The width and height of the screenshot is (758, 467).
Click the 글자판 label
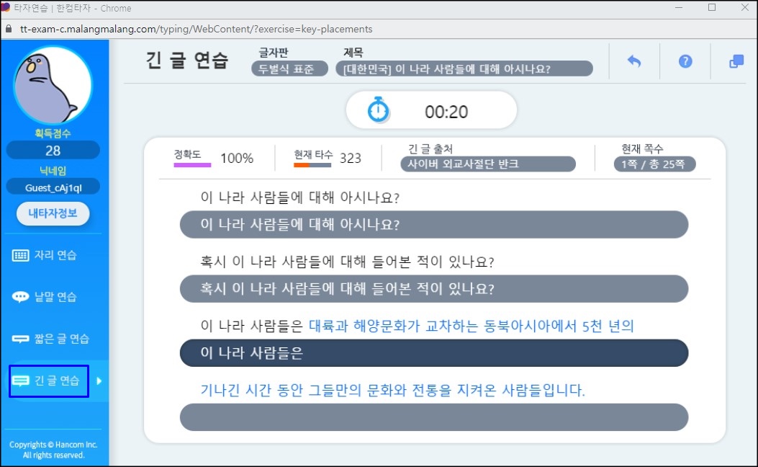point(274,53)
